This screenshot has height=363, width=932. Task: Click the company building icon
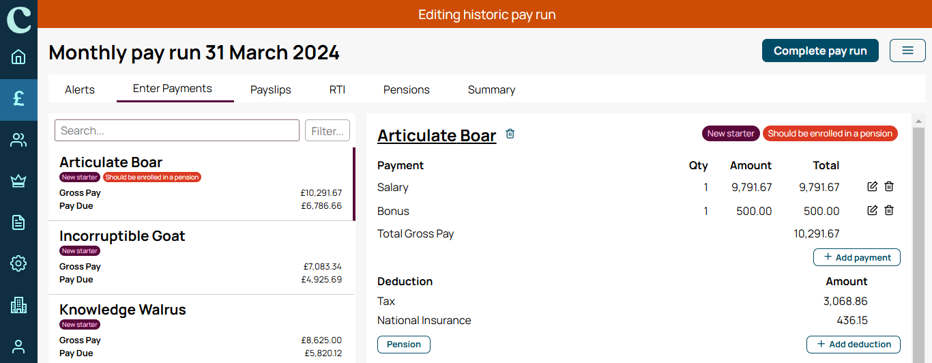pos(18,305)
